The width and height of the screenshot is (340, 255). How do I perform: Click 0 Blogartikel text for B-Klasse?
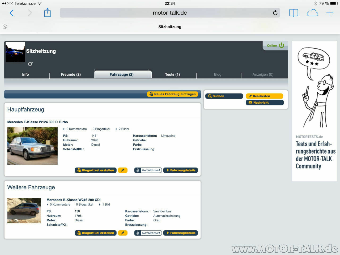[85, 205]
